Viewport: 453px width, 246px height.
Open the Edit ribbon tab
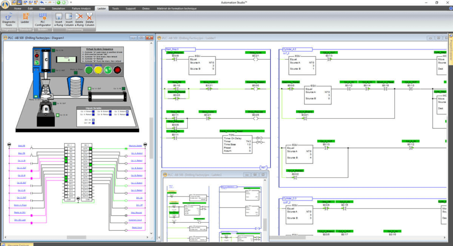tap(30, 8)
